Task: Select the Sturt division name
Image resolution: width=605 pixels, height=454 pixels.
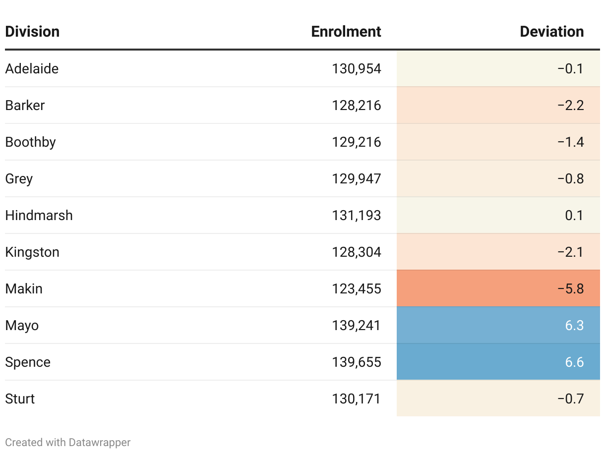Action: (20, 398)
